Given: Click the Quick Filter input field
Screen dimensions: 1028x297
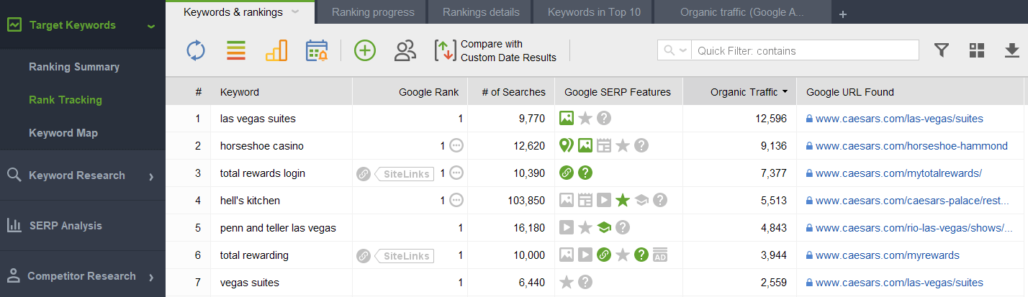Looking at the screenshot, I should (805, 50).
